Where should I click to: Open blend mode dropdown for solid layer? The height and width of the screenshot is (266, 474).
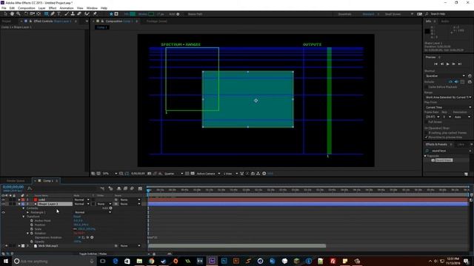[x=81, y=199]
